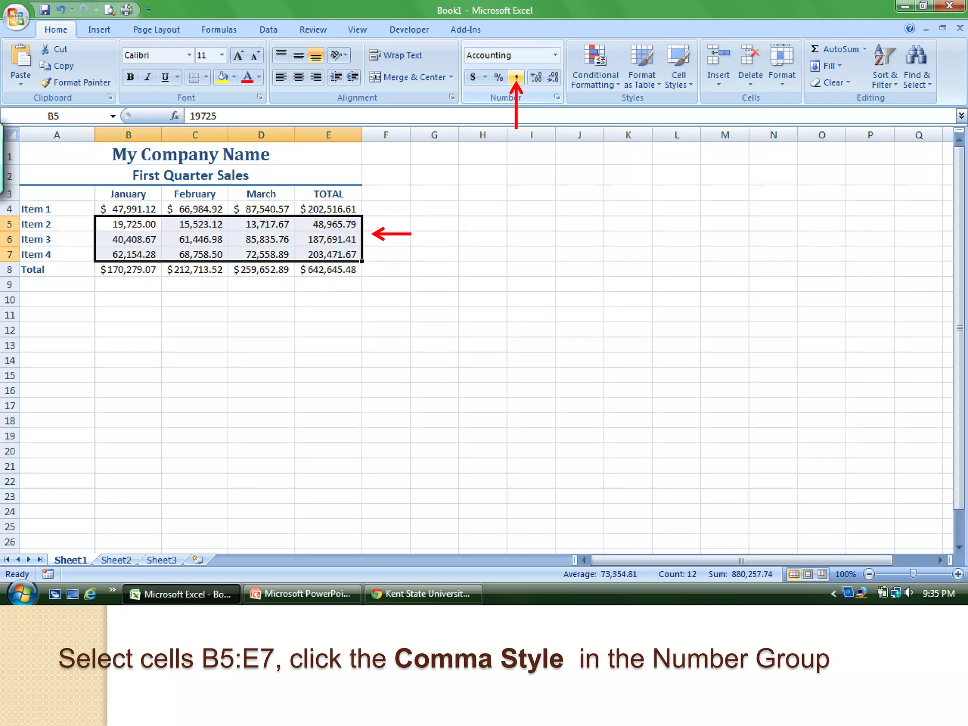
Task: Open the font size dropdown
Action: click(x=222, y=55)
